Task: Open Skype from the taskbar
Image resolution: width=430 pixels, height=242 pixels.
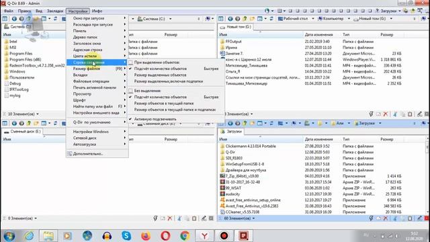Action: pyautogui.click(x=126, y=236)
